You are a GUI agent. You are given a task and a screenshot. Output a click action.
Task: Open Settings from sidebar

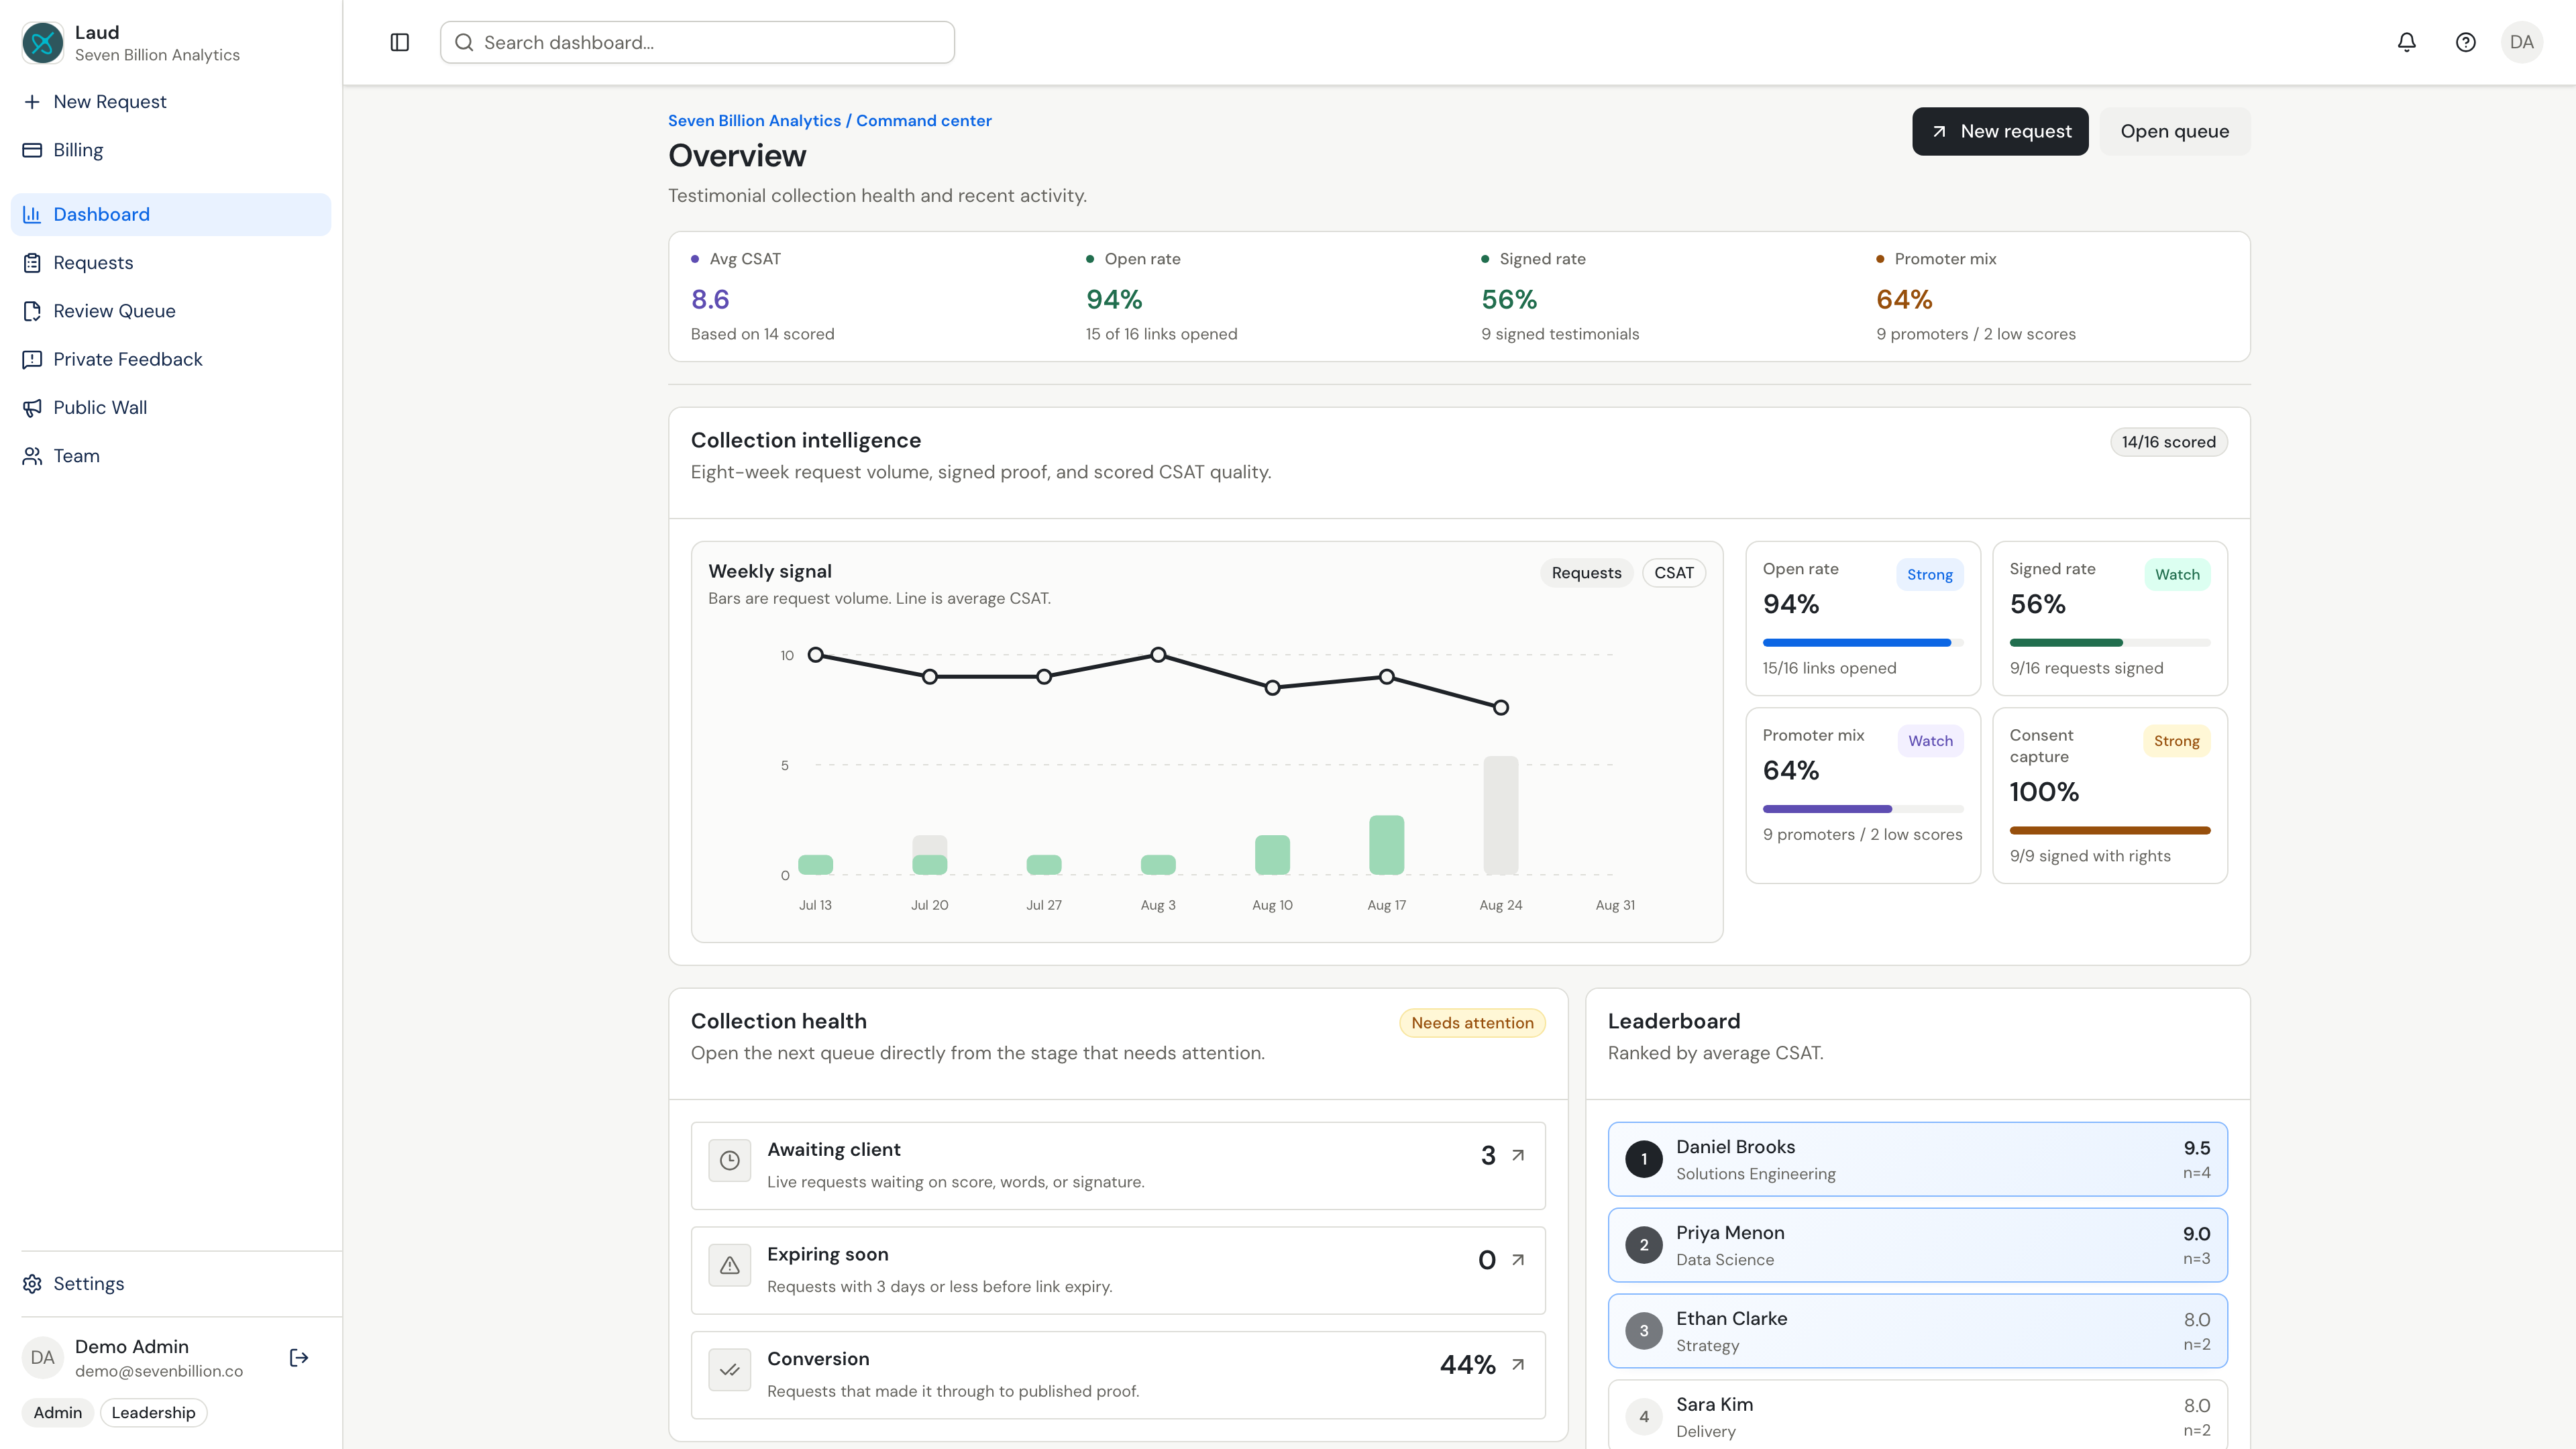pyautogui.click(x=171, y=1284)
